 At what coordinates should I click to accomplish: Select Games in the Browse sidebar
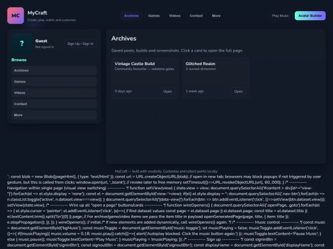coord(54,82)
